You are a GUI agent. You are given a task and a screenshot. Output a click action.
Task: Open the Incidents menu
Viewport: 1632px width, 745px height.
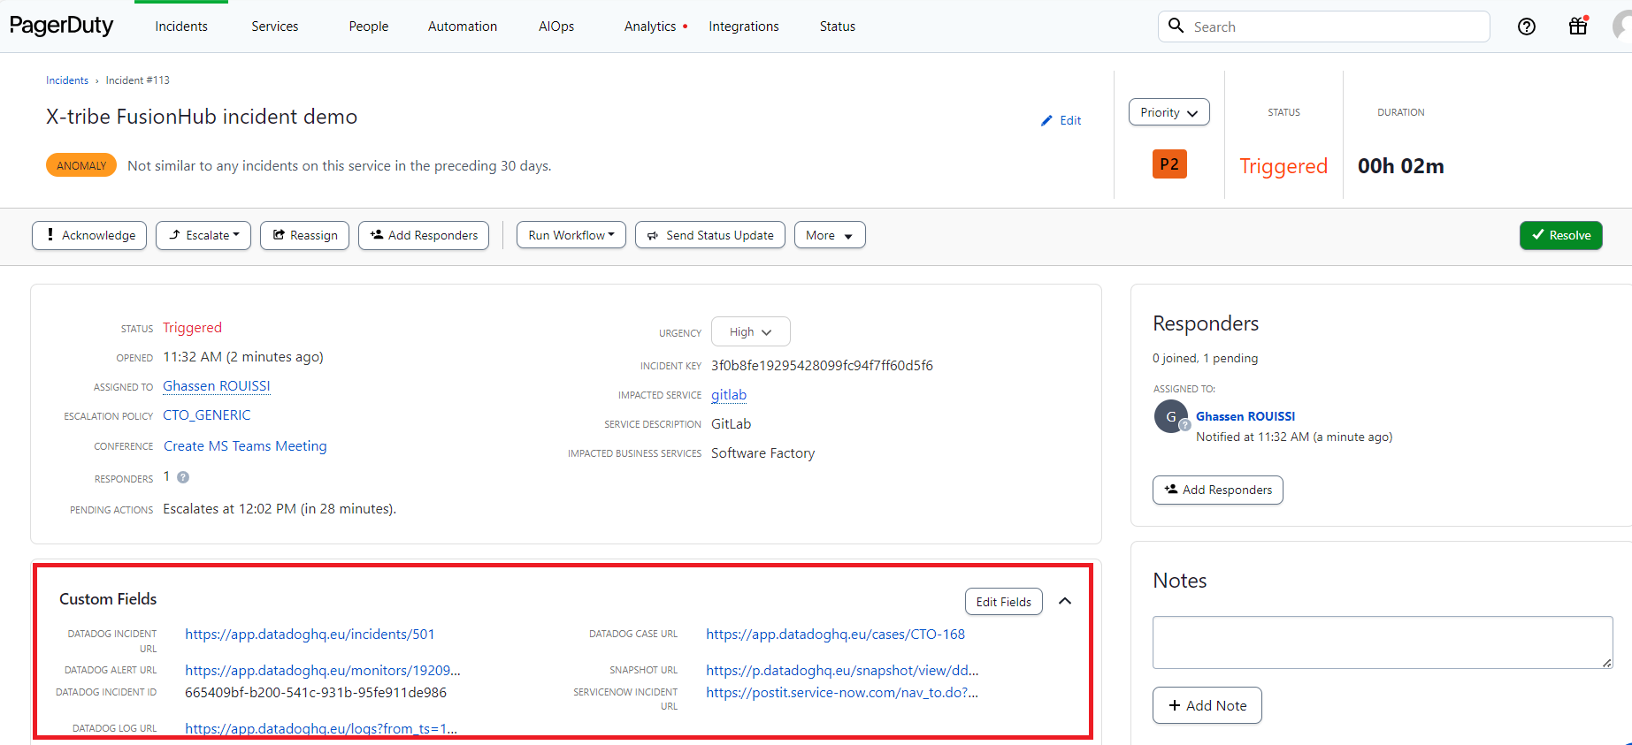(181, 27)
